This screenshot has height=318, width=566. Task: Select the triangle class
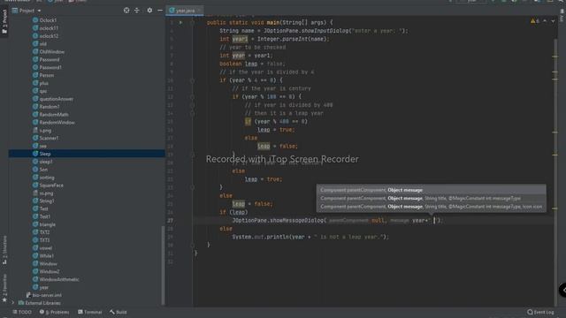tap(47, 224)
